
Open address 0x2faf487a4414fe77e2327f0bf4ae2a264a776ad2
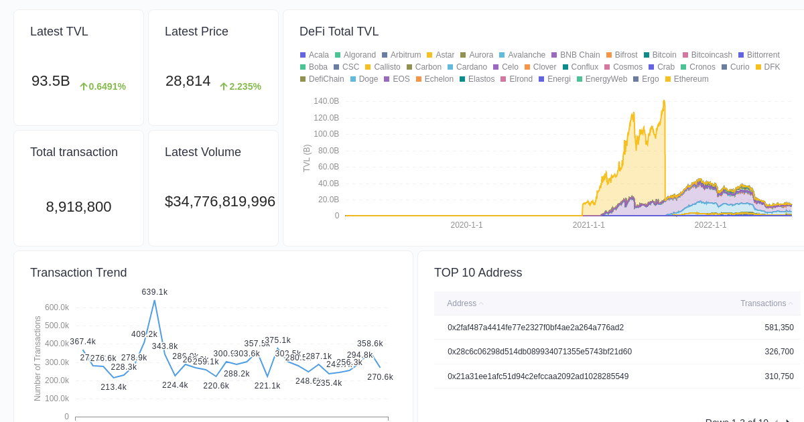click(537, 328)
